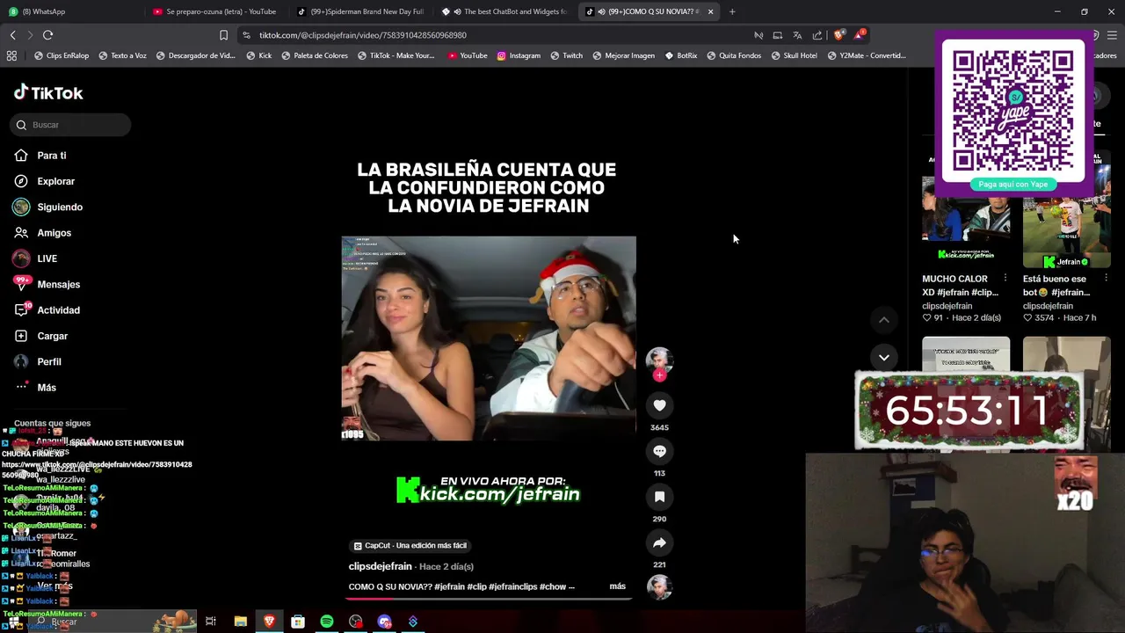Viewport: 1125px width, 633px height.
Task: Click 'Paga aquí con Yape' button
Action: tap(1013, 185)
